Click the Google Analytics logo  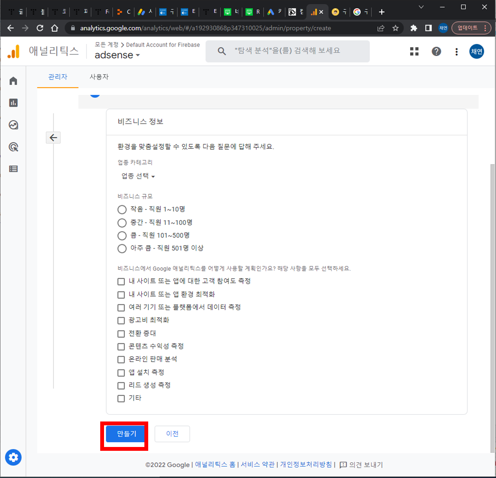click(14, 51)
